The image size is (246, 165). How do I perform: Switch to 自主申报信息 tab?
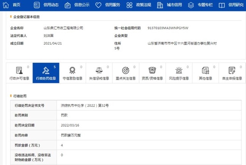tap(232, 73)
